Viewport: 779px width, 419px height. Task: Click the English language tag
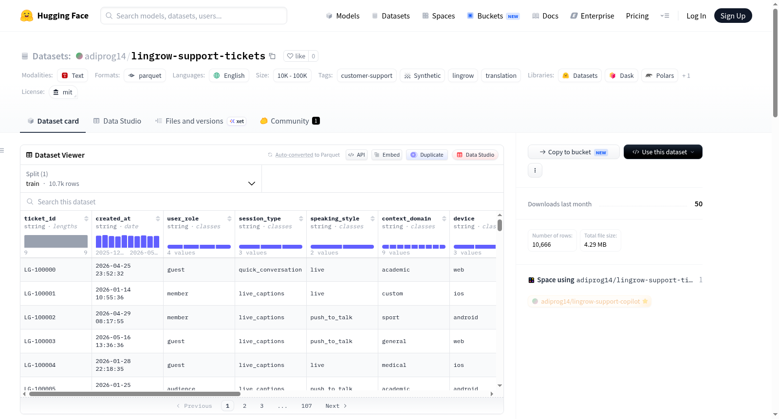click(229, 75)
